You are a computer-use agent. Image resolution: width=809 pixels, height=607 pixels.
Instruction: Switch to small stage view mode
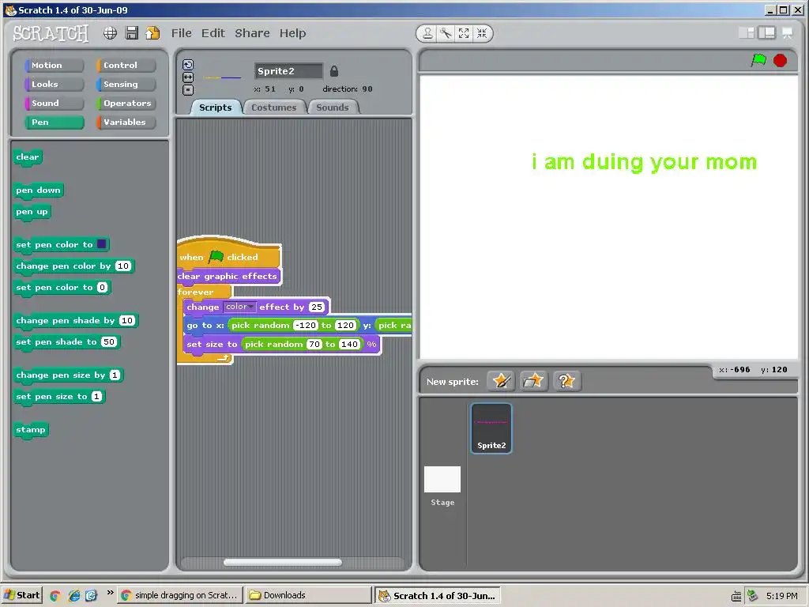click(x=747, y=33)
